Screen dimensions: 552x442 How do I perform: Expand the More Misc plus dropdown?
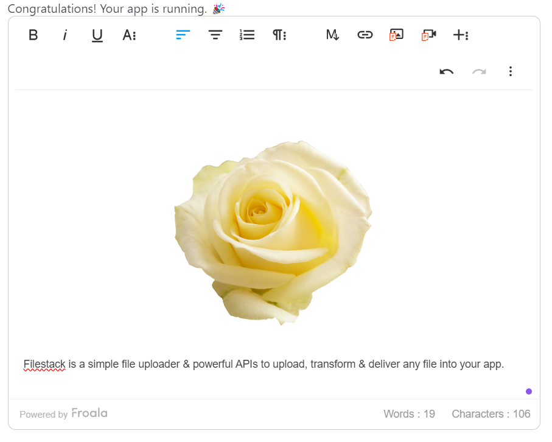coord(461,35)
